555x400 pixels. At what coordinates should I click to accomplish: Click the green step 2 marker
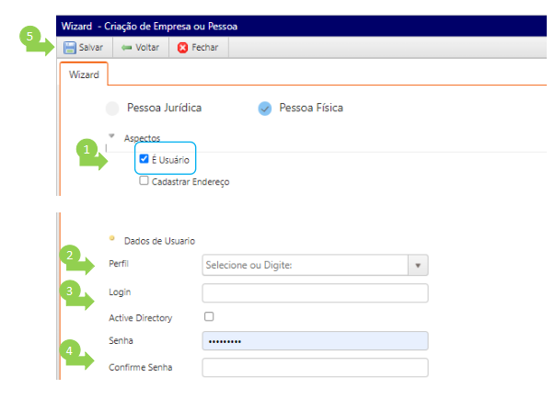(x=70, y=256)
